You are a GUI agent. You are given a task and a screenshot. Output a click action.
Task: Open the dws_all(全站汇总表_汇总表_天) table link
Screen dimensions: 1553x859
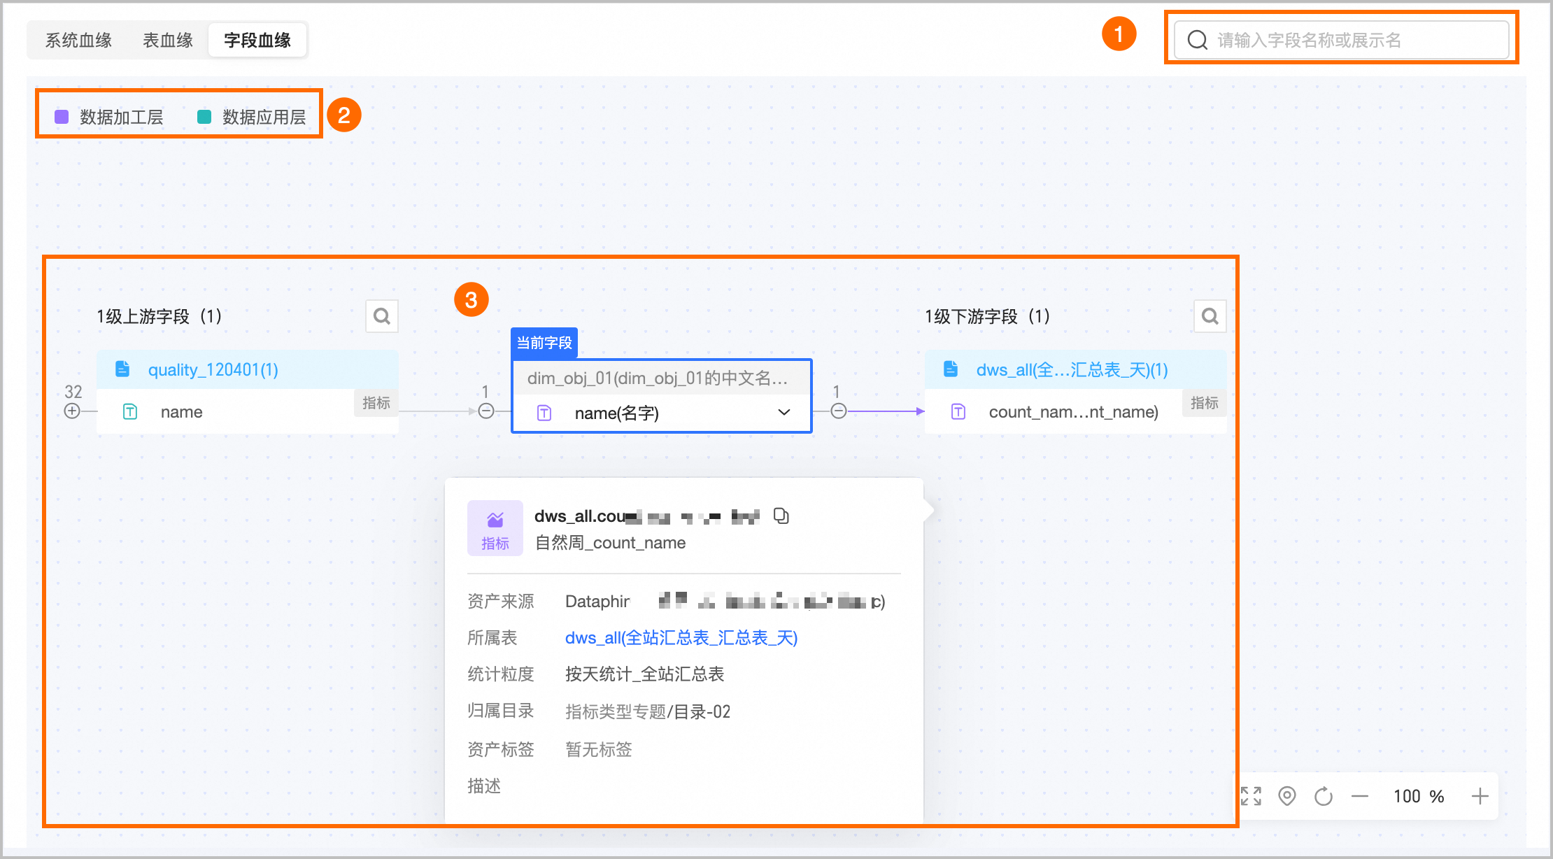681,638
